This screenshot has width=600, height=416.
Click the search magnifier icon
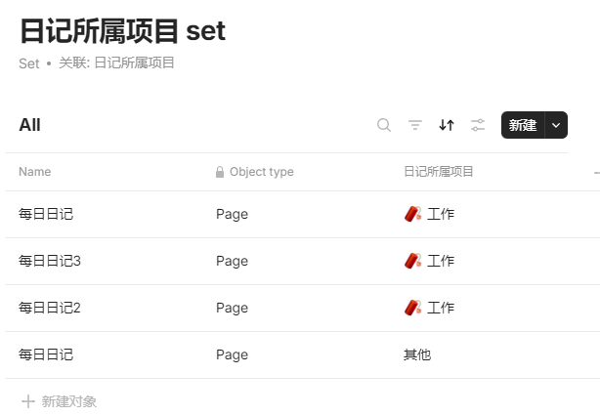coord(384,125)
